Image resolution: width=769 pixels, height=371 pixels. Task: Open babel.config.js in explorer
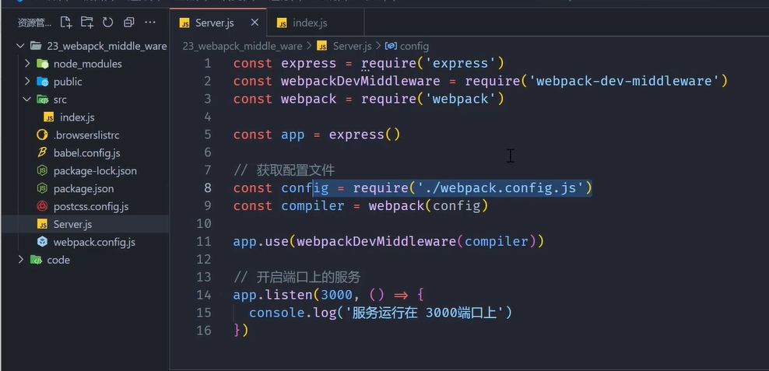click(87, 153)
